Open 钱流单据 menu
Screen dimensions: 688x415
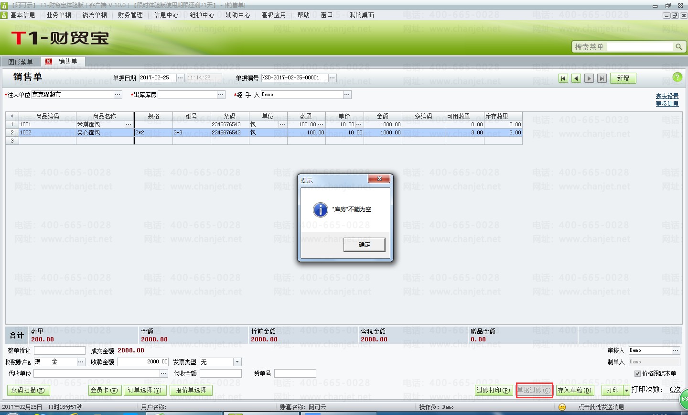pyautogui.click(x=95, y=15)
